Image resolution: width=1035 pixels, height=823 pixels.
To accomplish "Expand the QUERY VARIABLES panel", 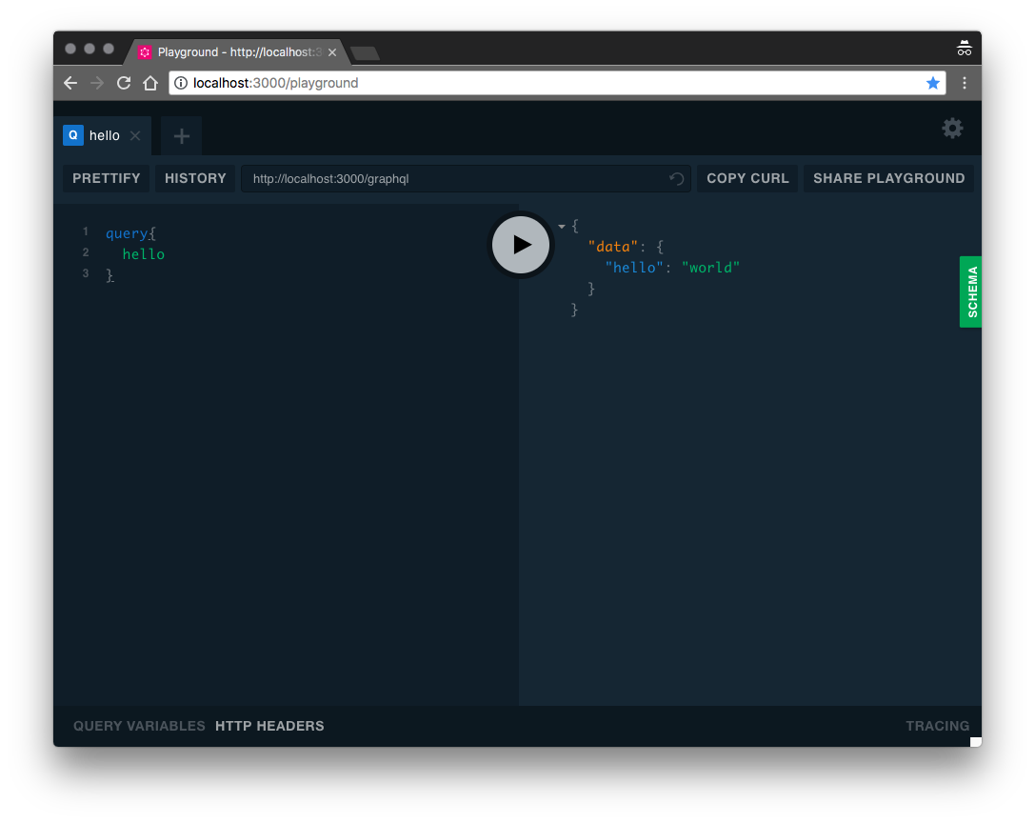I will click(139, 726).
